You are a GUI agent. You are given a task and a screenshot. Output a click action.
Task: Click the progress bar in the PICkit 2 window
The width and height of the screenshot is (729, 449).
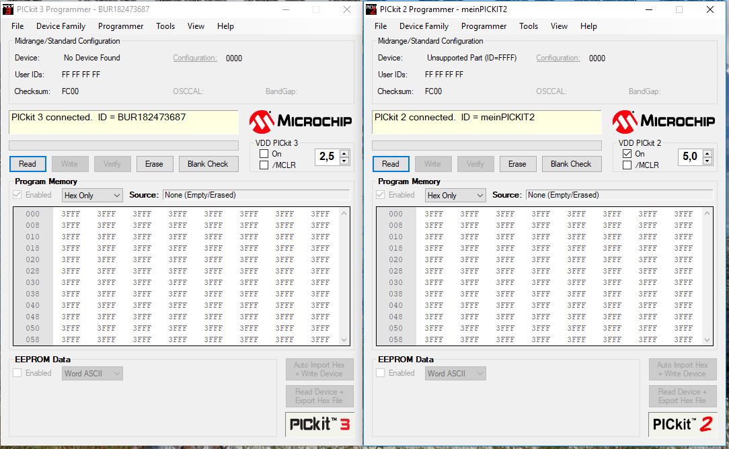coord(487,145)
